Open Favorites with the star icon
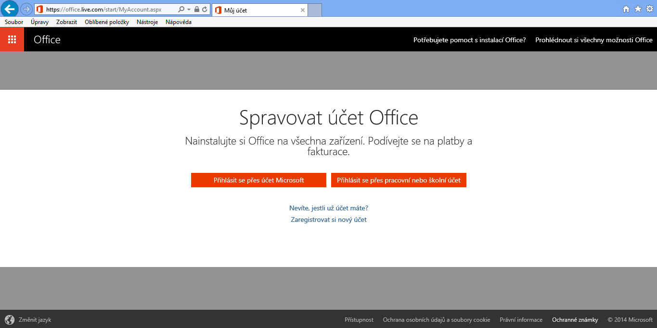This screenshot has width=657, height=328. coord(638,9)
